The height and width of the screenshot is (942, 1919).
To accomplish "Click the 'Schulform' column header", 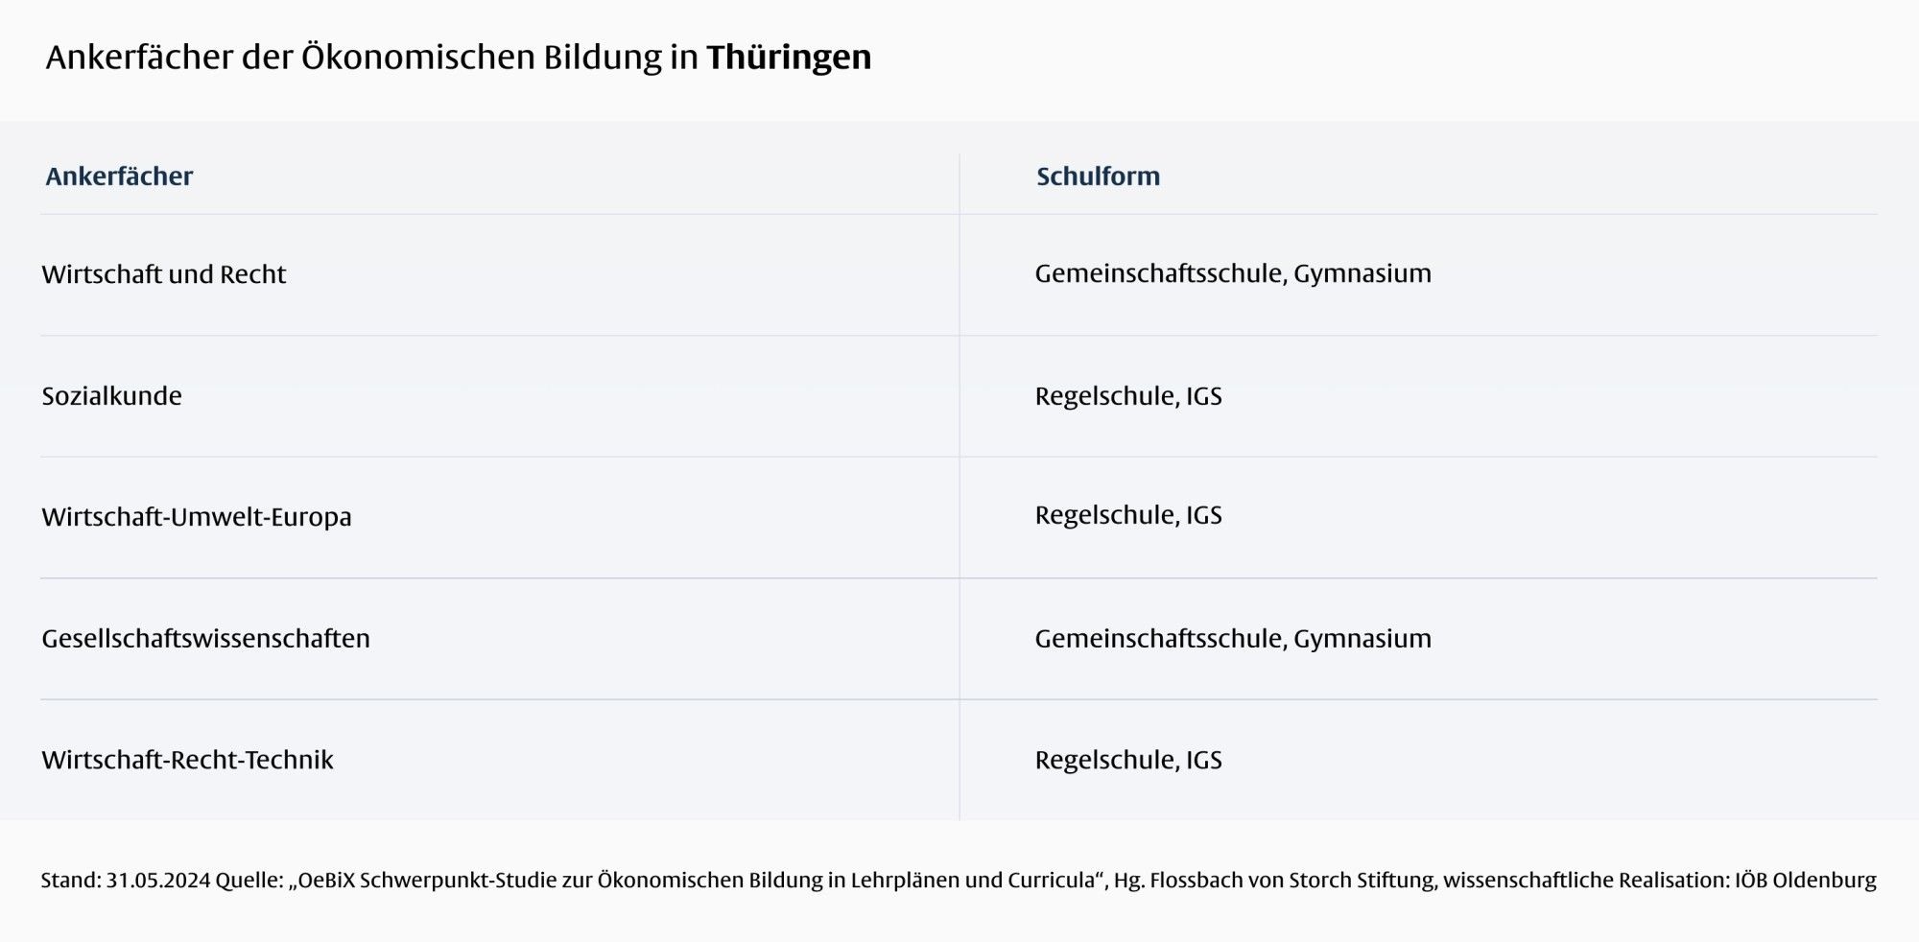I will (x=1098, y=177).
